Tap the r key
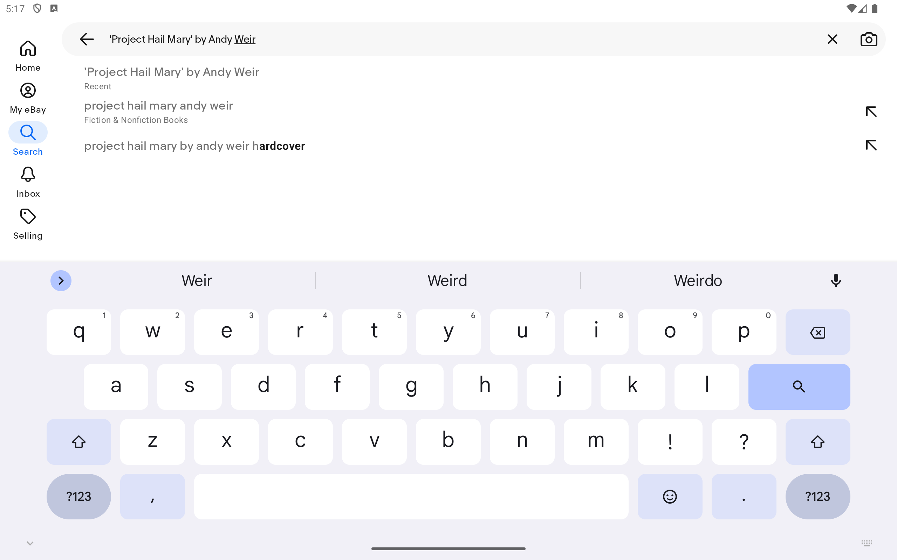 coord(300,332)
